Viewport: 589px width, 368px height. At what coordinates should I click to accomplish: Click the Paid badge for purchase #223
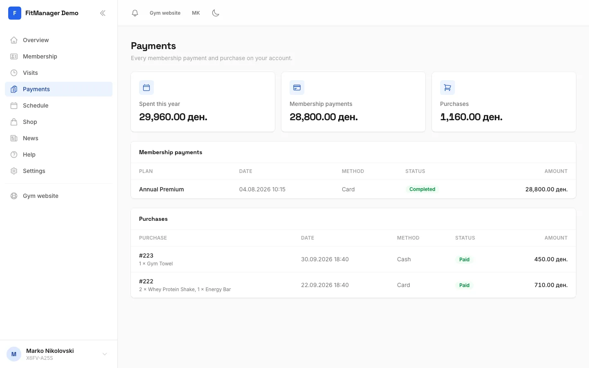coord(464,260)
